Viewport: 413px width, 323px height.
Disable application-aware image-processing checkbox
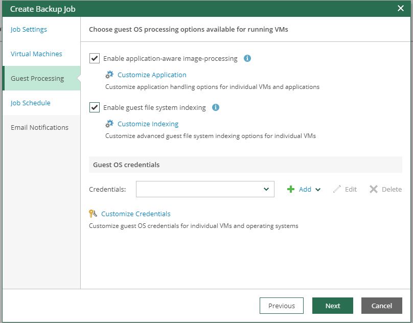95,58
